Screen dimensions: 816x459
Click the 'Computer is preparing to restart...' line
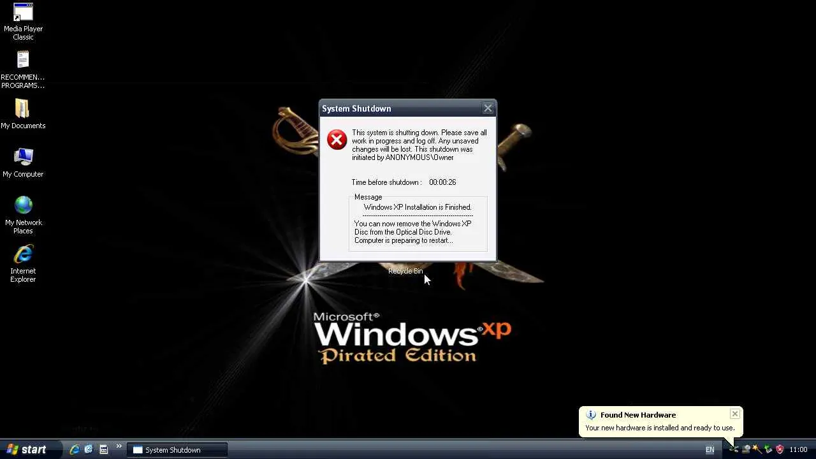[404, 240]
